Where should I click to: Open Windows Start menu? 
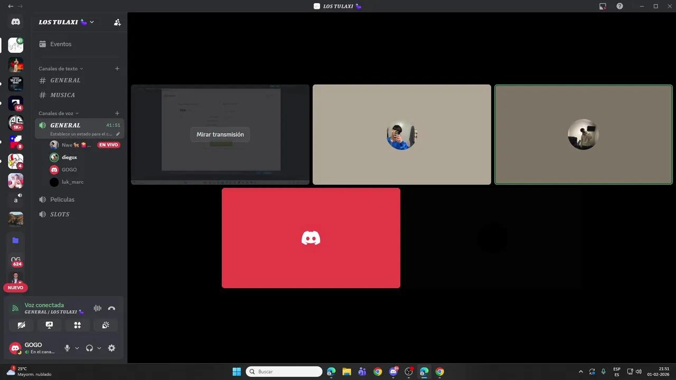pyautogui.click(x=237, y=372)
